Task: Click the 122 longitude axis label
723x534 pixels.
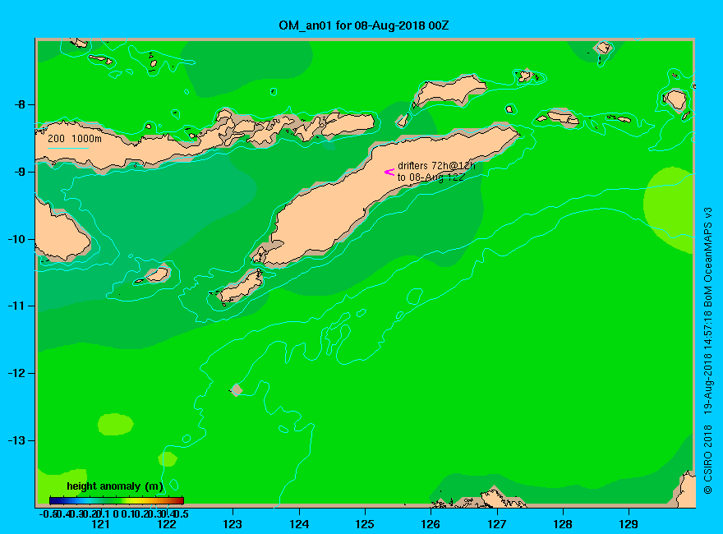Action: point(167,524)
